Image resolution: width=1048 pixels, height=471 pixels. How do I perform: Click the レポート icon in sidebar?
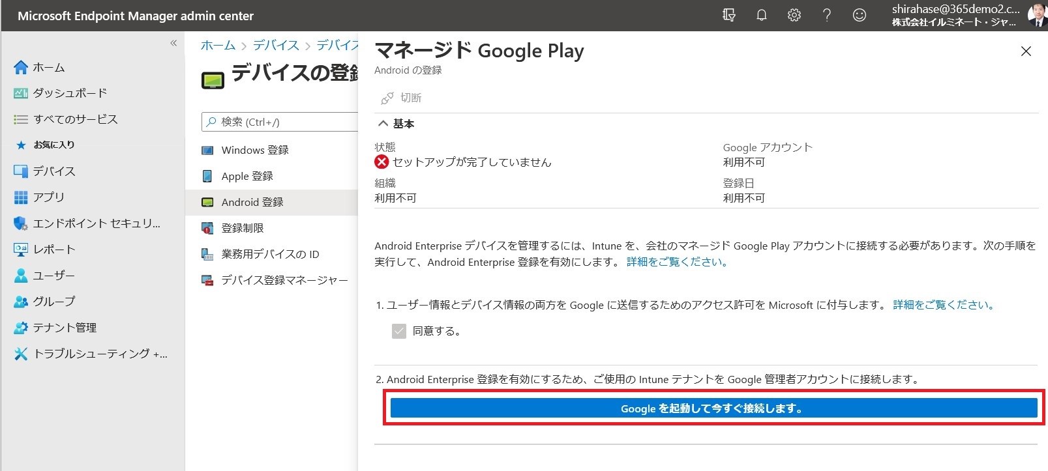[x=21, y=250]
